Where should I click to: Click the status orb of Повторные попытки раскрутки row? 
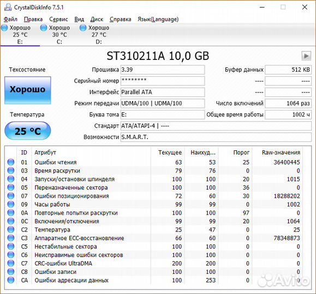pyautogui.click(x=11, y=213)
